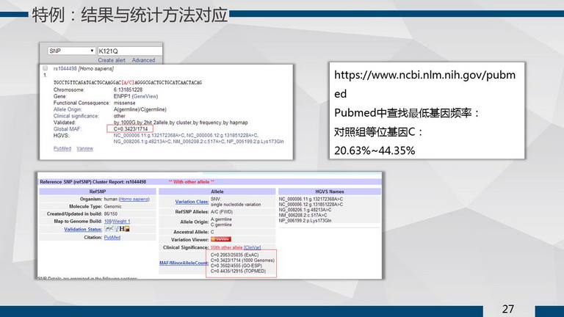Click the A/C (FWD) RefSNP alleles value
Image resolution: width=564 pixels, height=317 pixels.
point(222,211)
